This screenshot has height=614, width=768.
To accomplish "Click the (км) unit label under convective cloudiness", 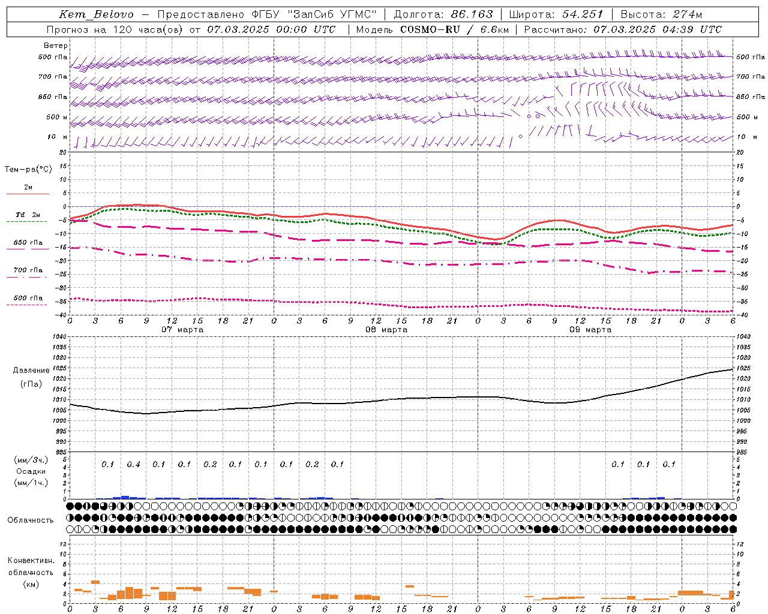I will 31,584.
